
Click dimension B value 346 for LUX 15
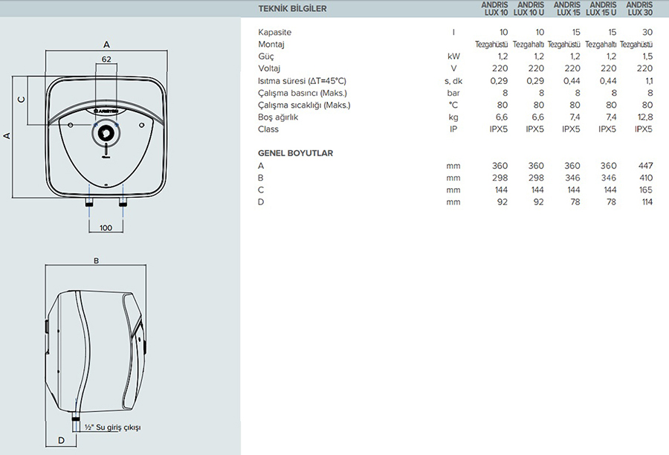click(572, 178)
